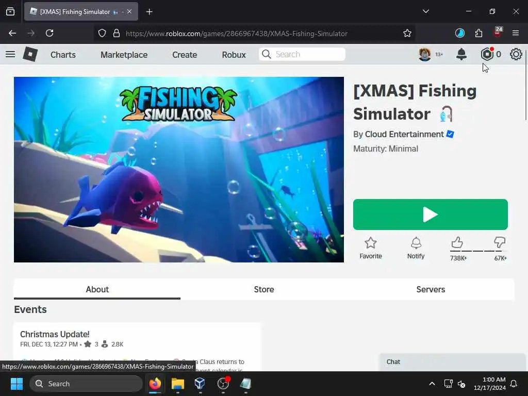Select the [XMAS] Fishing Simulator browser tab

(x=81, y=11)
